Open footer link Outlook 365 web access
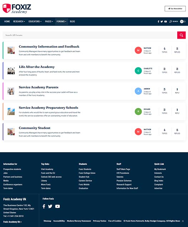Viewport: 188px width, 227px height. (51, 177)
